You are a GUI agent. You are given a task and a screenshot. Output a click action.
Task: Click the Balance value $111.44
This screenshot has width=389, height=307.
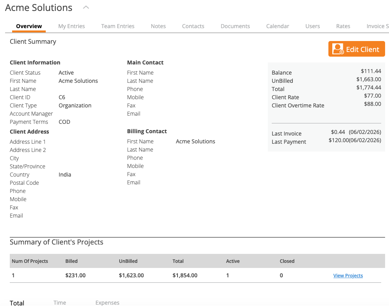[x=371, y=71]
